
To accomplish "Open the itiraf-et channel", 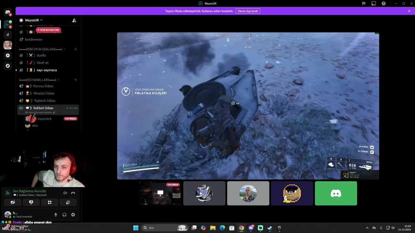I will (x=48, y=63).
